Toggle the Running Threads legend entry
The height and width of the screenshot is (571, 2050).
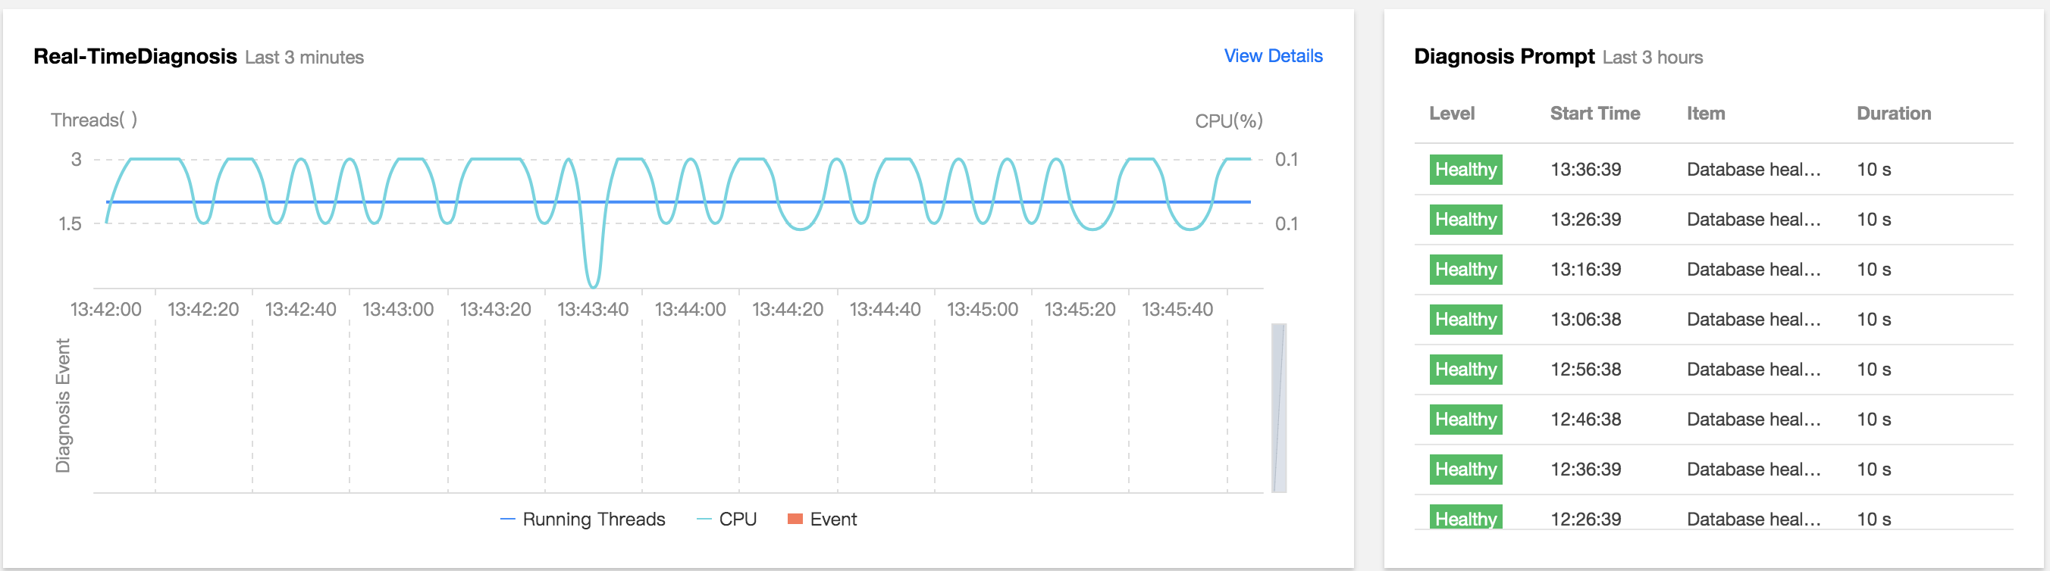pyautogui.click(x=583, y=520)
